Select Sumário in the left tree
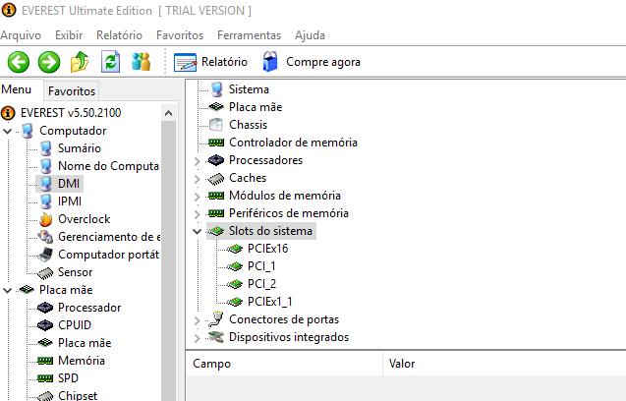Screen dimensions: 626x401 click(80, 148)
